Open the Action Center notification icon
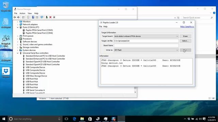218x122 pixels. point(204,119)
